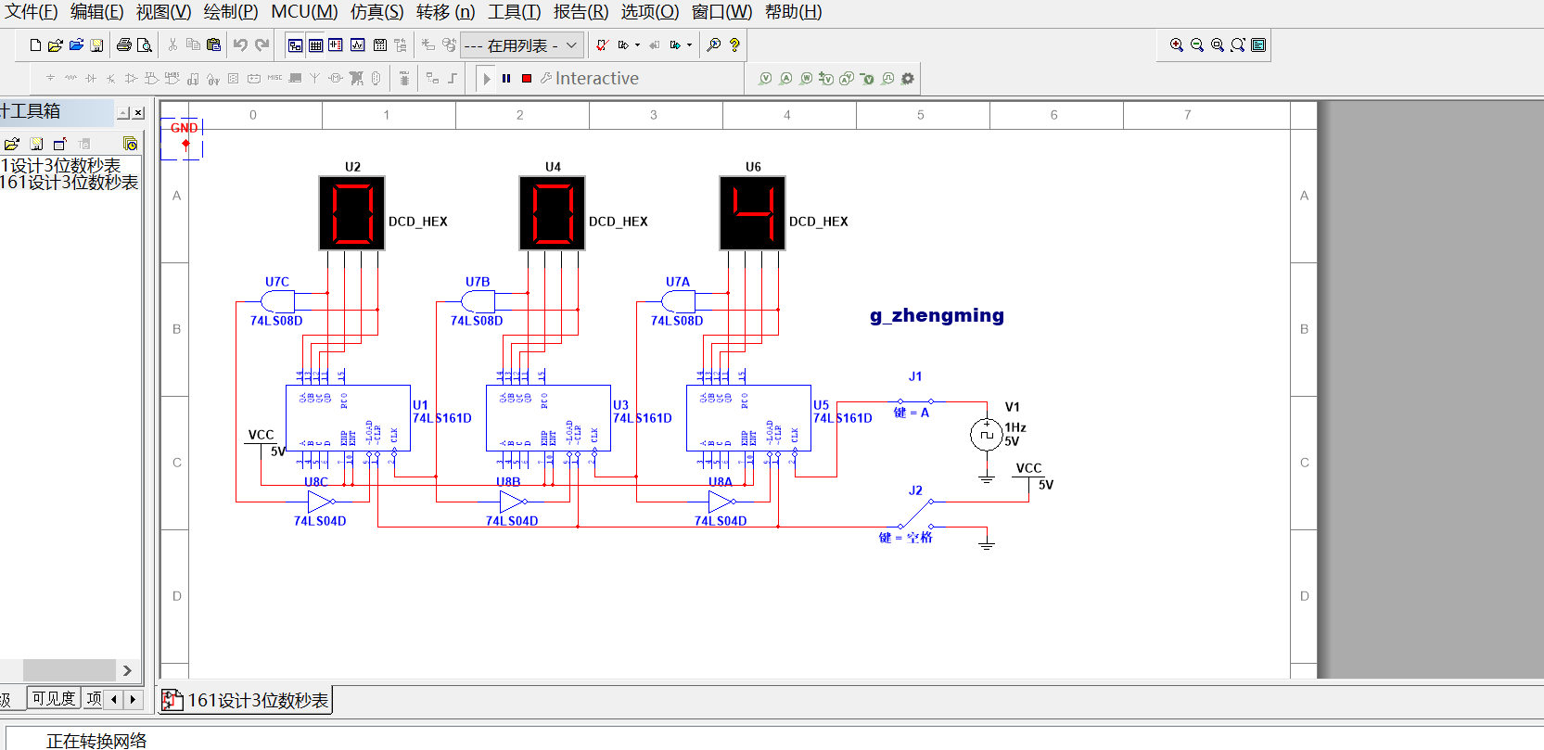Toggle the design toolbox view button

[x=295, y=44]
